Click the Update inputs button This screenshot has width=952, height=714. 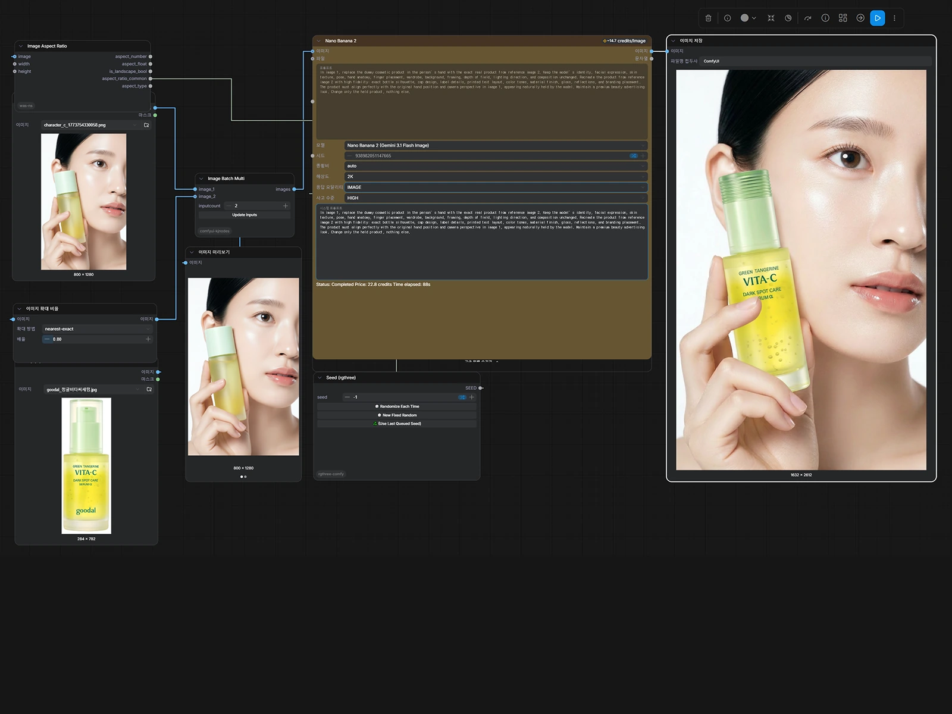tap(245, 215)
